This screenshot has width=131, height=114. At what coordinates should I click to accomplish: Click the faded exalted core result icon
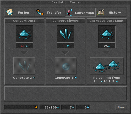tap(65, 66)
